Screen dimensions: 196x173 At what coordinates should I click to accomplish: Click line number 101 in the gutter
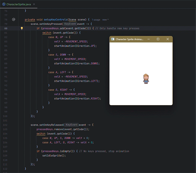coord(5,125)
